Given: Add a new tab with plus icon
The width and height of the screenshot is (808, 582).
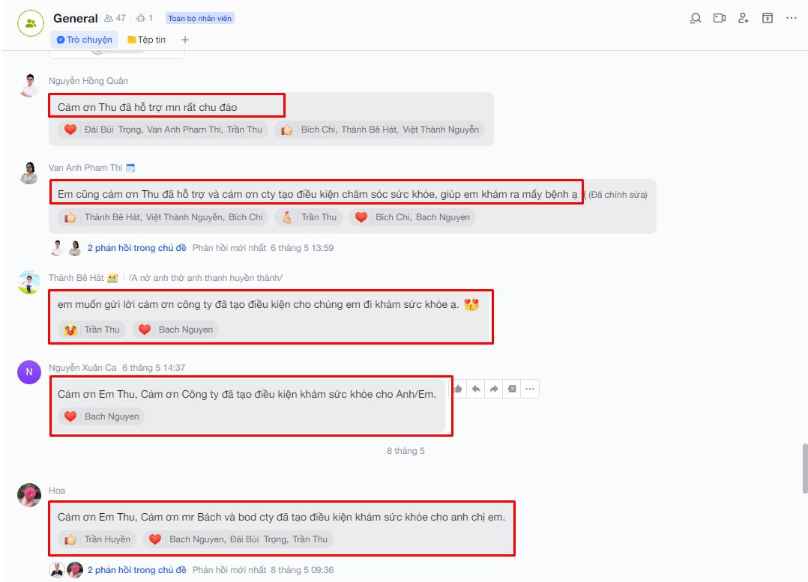Looking at the screenshot, I should (185, 40).
